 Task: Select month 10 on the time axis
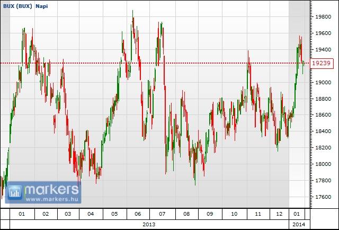click(x=234, y=214)
